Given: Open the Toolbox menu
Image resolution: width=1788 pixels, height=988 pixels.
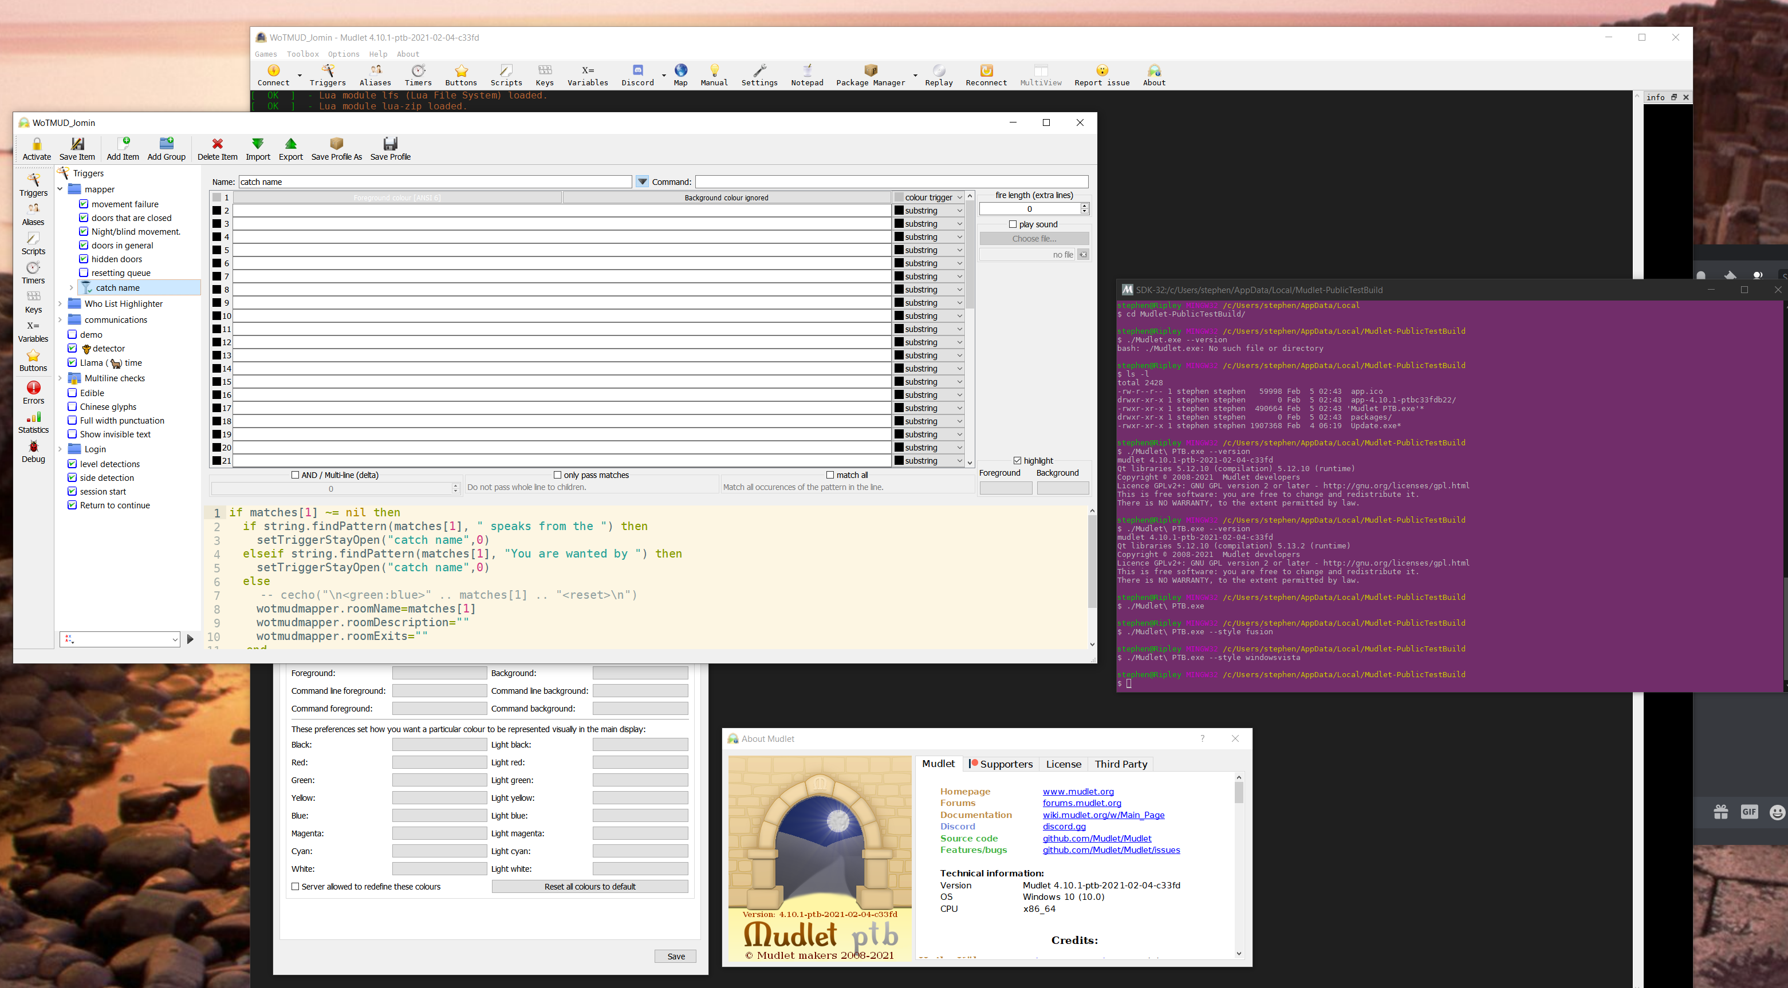Looking at the screenshot, I should click(302, 54).
